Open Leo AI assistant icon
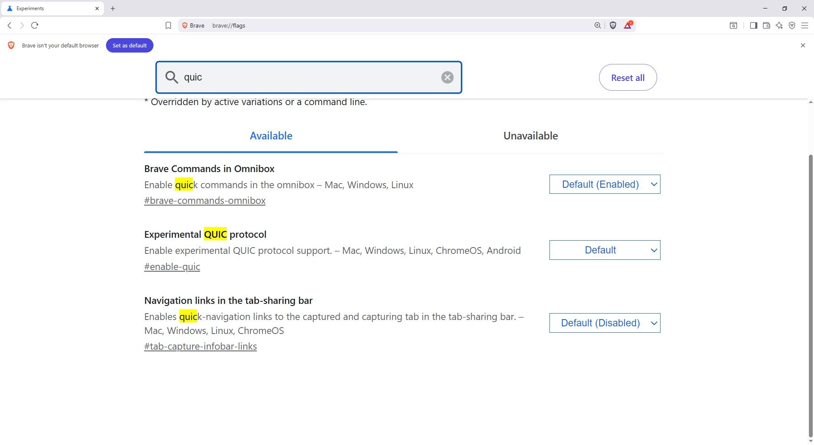Image resolution: width=814 pixels, height=445 pixels. click(x=779, y=25)
